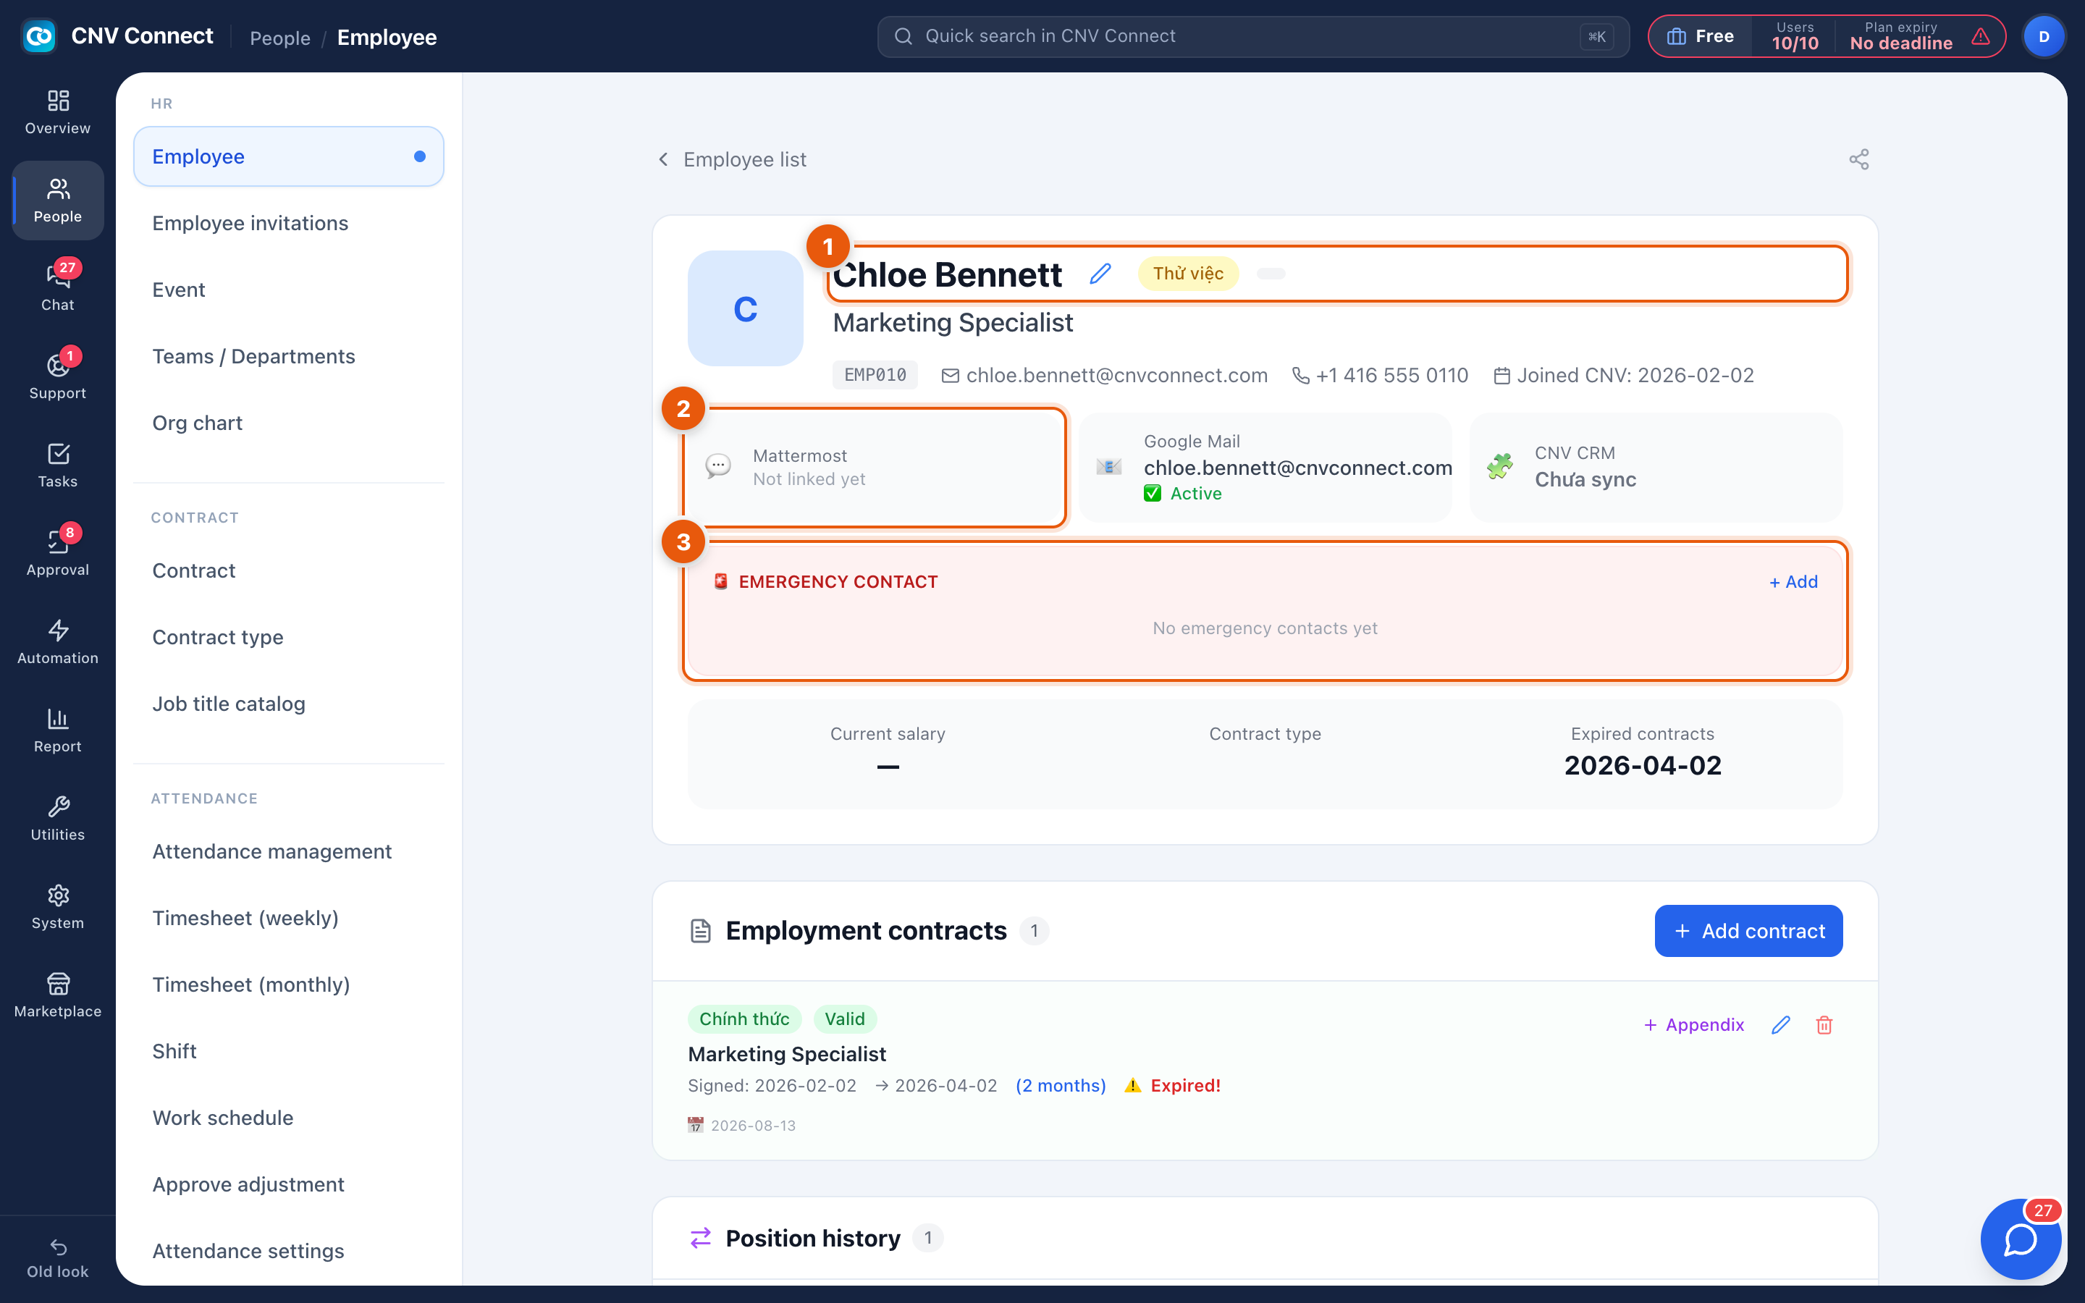Open Timesheet (monthly) menu item
Viewport: 2085px width, 1303px height.
pyautogui.click(x=289, y=984)
